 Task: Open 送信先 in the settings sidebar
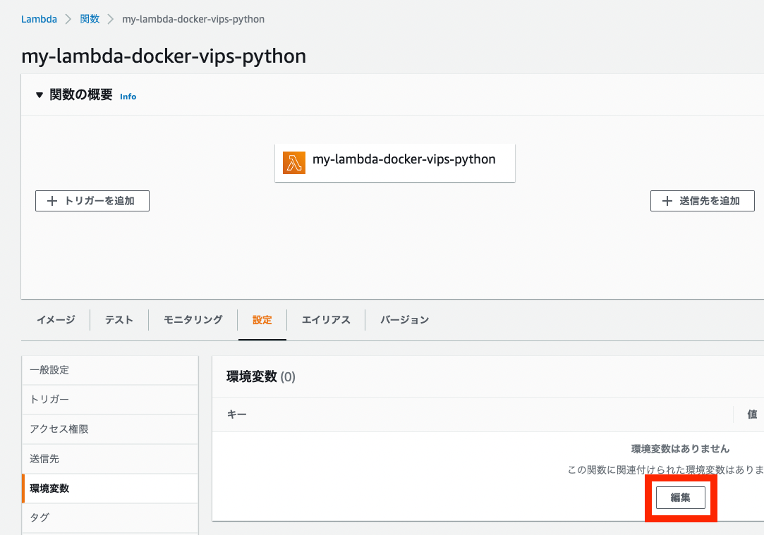pos(110,459)
